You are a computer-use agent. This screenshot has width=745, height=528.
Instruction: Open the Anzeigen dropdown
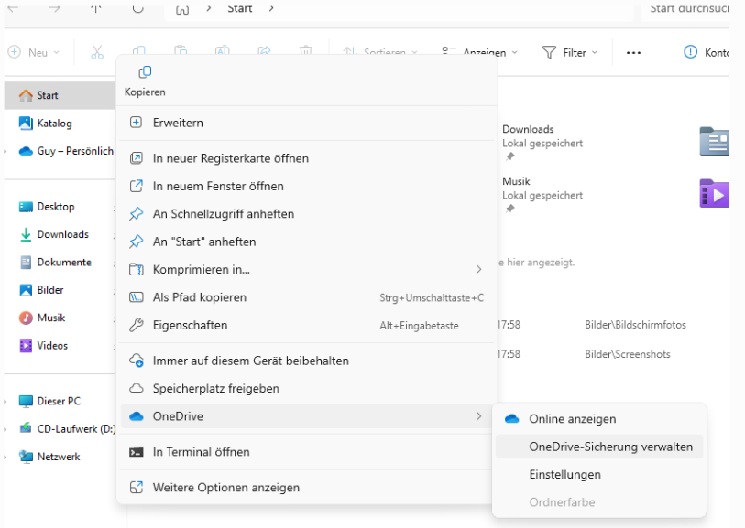tap(479, 53)
